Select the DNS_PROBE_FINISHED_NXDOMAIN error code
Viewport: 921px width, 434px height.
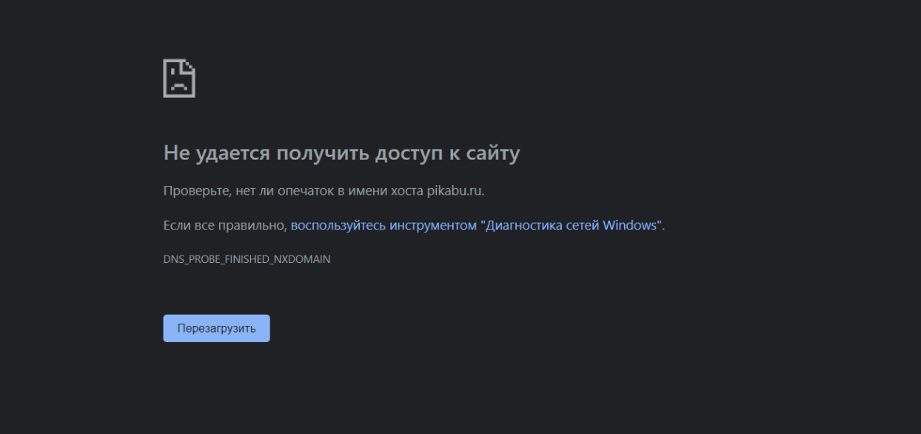pos(247,260)
